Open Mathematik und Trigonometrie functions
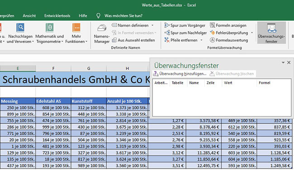 49,33
